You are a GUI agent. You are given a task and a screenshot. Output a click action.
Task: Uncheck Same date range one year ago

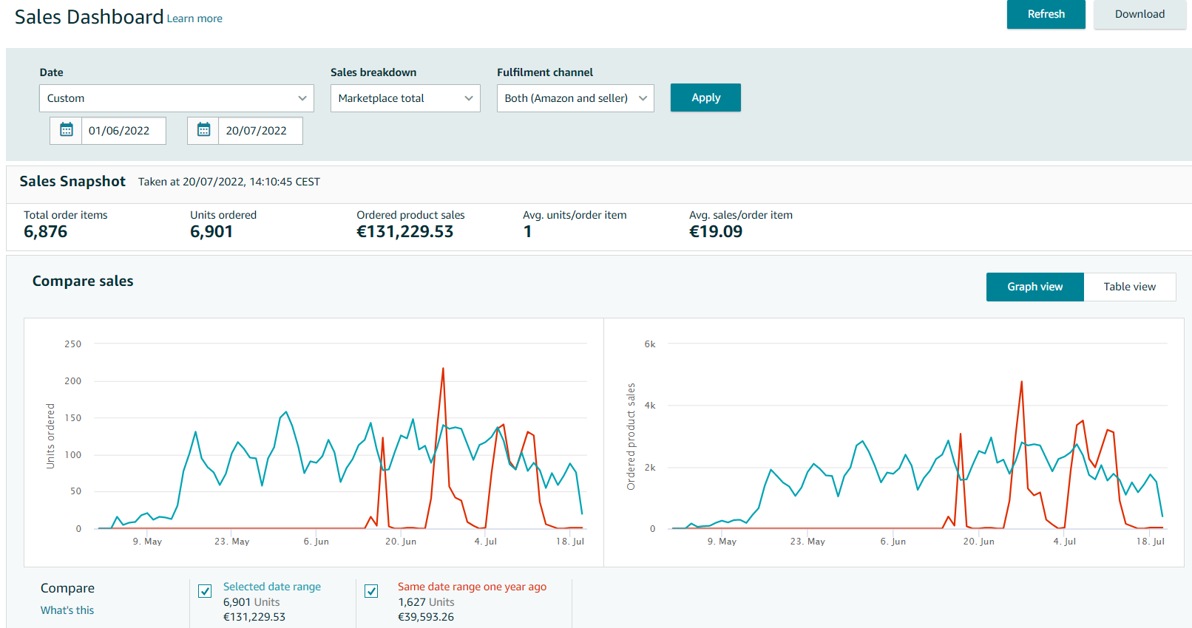click(x=371, y=591)
